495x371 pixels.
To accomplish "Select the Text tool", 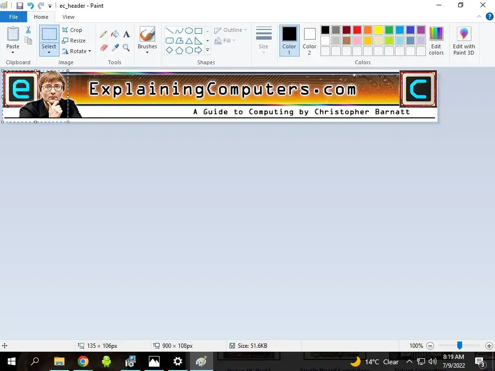I will (126, 34).
